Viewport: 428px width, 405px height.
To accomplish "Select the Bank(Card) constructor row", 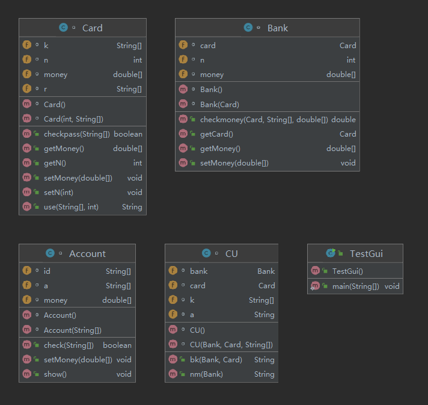I will click(267, 104).
